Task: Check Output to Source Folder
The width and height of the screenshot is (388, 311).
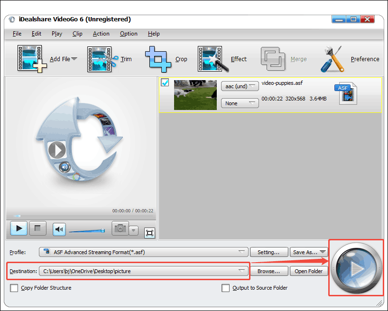Action: (x=225, y=288)
